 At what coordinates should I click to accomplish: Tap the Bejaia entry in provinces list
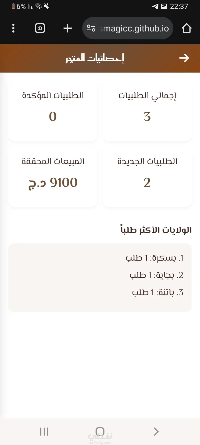[x=156, y=275]
